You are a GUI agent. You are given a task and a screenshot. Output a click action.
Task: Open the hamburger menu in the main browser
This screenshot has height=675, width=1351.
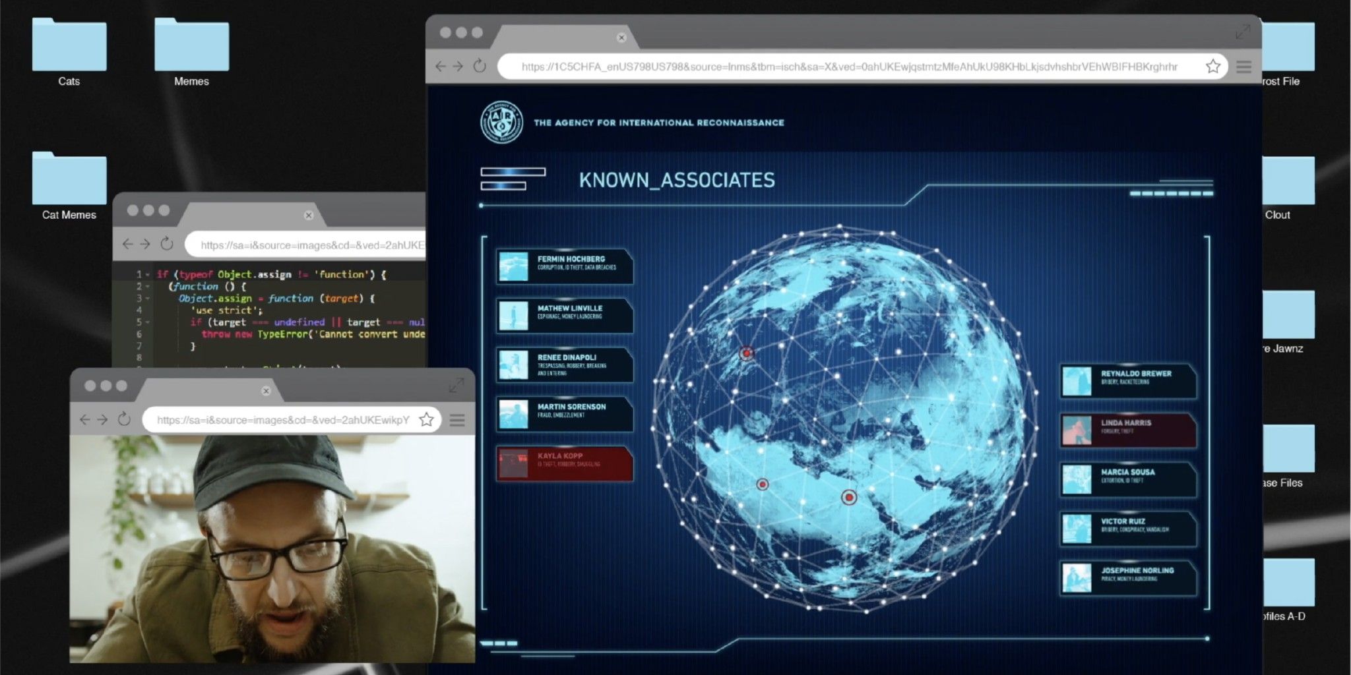point(1243,67)
